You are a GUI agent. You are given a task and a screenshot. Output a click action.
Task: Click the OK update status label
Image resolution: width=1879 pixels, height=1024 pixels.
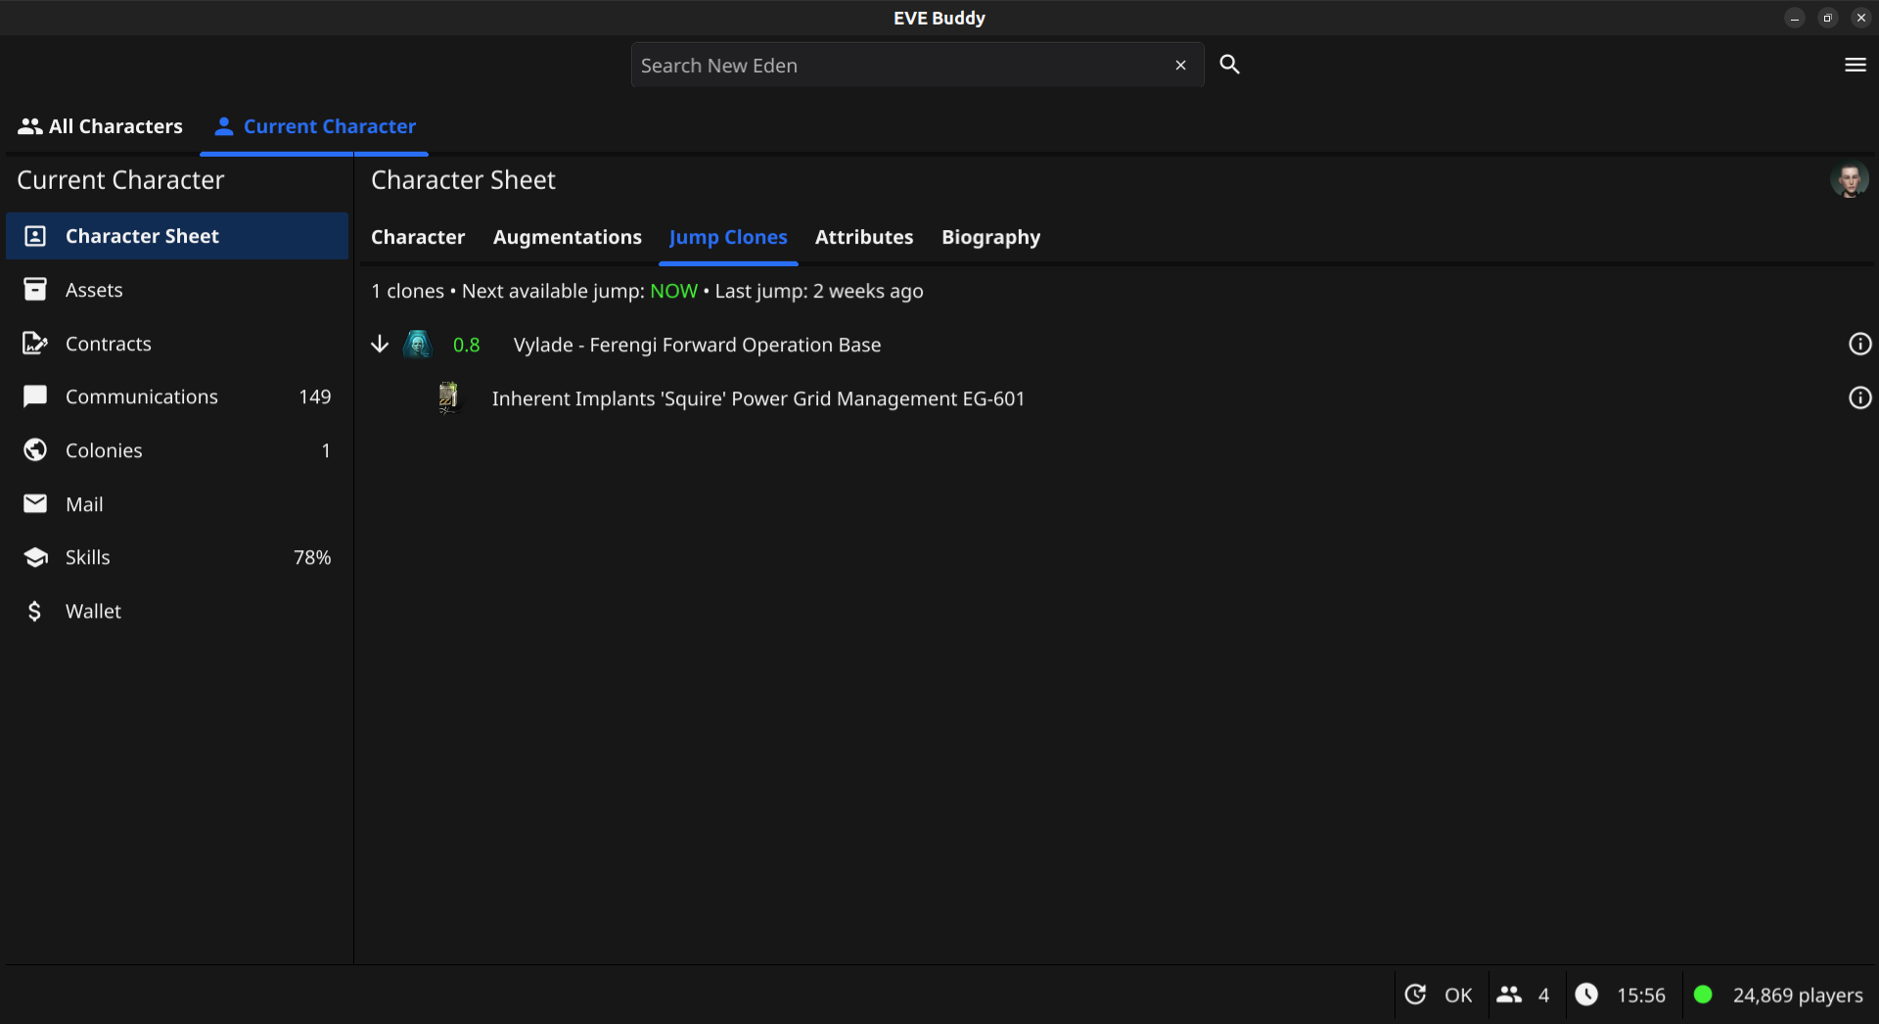pyautogui.click(x=1458, y=996)
